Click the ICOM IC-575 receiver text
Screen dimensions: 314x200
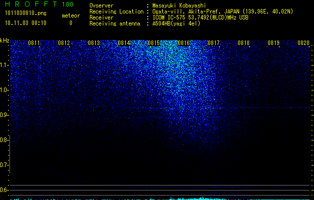(200, 17)
